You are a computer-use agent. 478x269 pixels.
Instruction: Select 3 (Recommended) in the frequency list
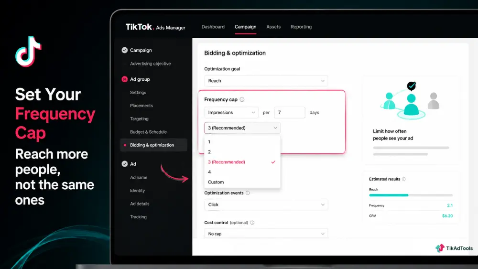coord(242,162)
